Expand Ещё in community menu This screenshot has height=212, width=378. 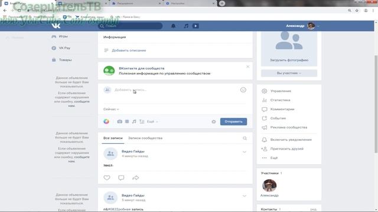(274, 158)
